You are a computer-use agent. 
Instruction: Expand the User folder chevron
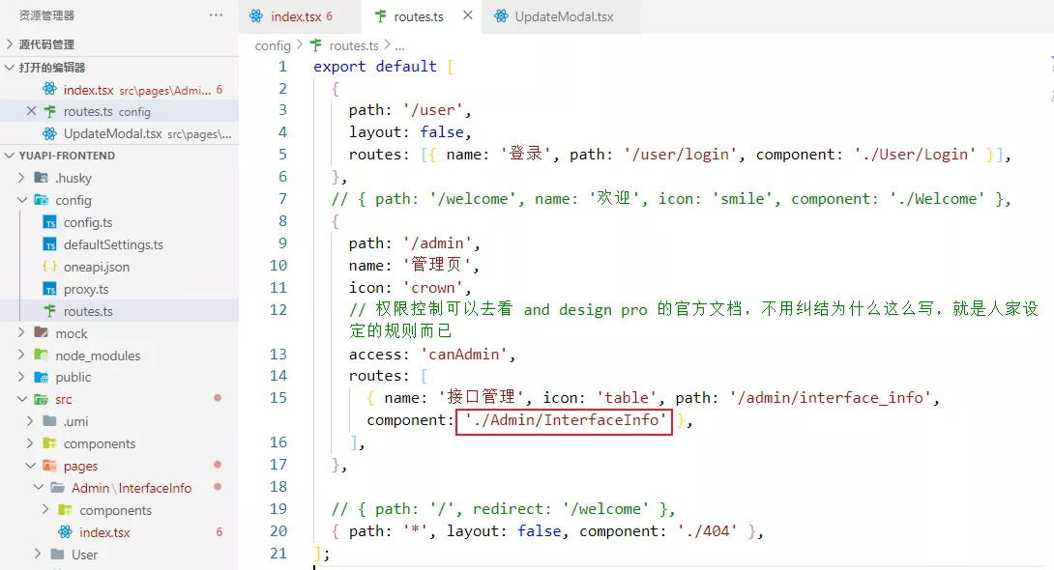click(x=38, y=554)
